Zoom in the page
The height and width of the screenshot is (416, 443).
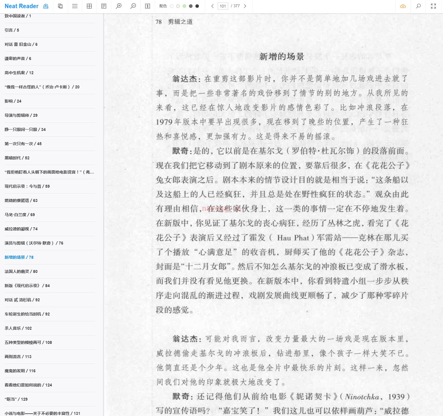coord(119,6)
